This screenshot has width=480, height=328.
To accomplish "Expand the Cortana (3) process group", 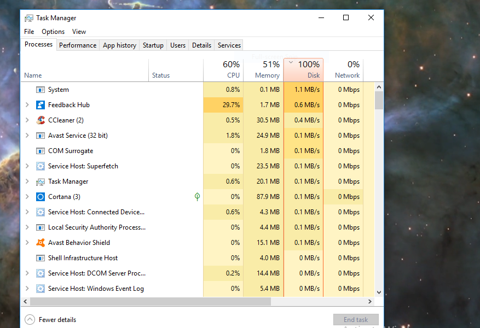I will pyautogui.click(x=26, y=196).
